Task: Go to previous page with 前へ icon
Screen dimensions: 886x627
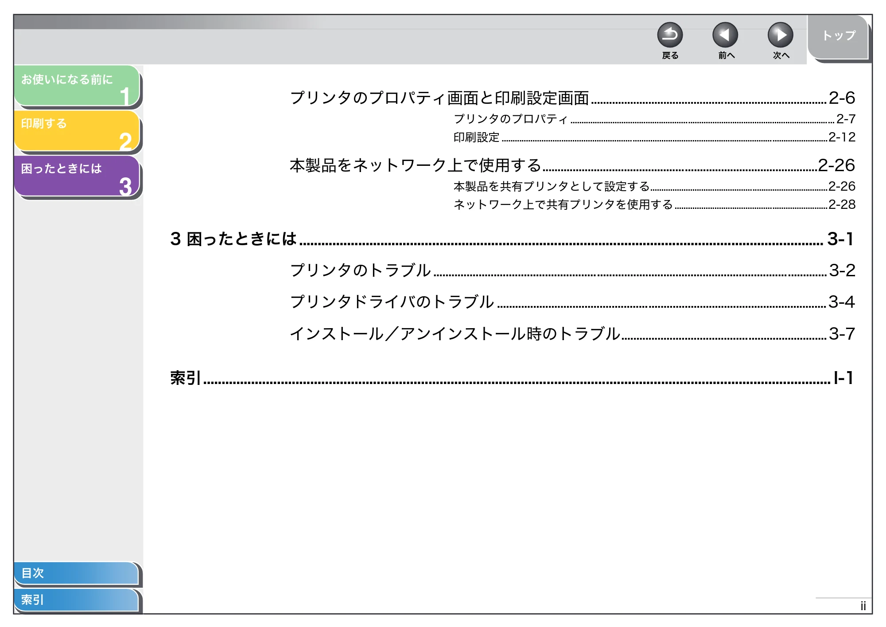Action: point(725,35)
